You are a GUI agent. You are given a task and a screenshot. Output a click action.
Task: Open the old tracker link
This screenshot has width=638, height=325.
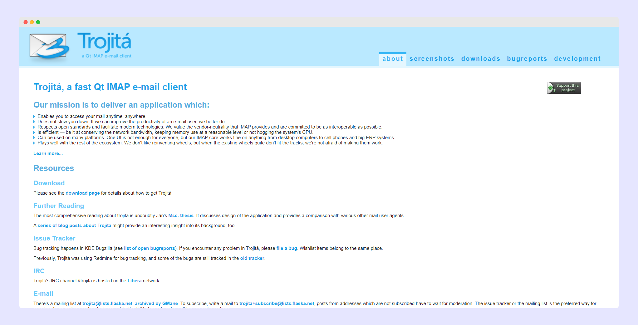tap(252, 258)
